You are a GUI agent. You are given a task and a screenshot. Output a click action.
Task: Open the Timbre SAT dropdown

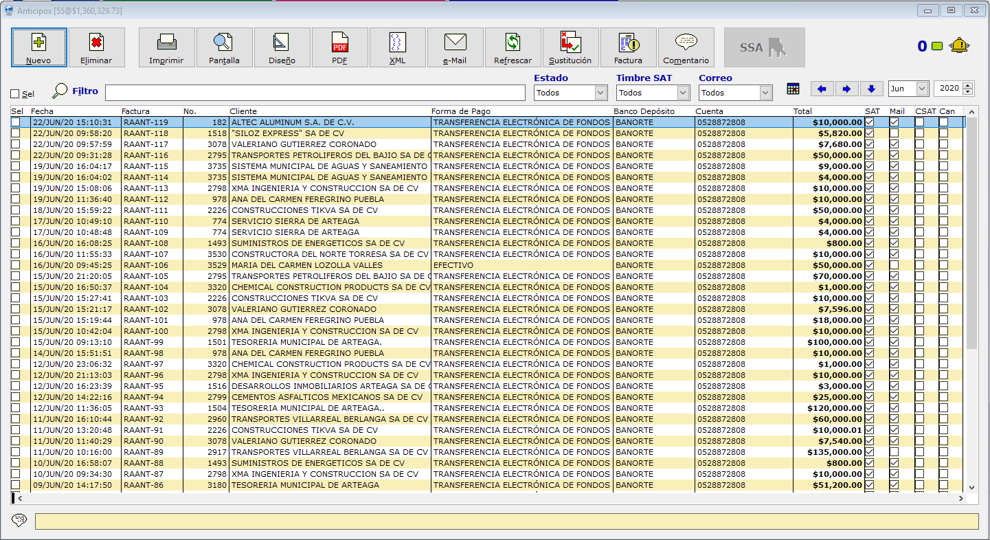click(x=683, y=92)
